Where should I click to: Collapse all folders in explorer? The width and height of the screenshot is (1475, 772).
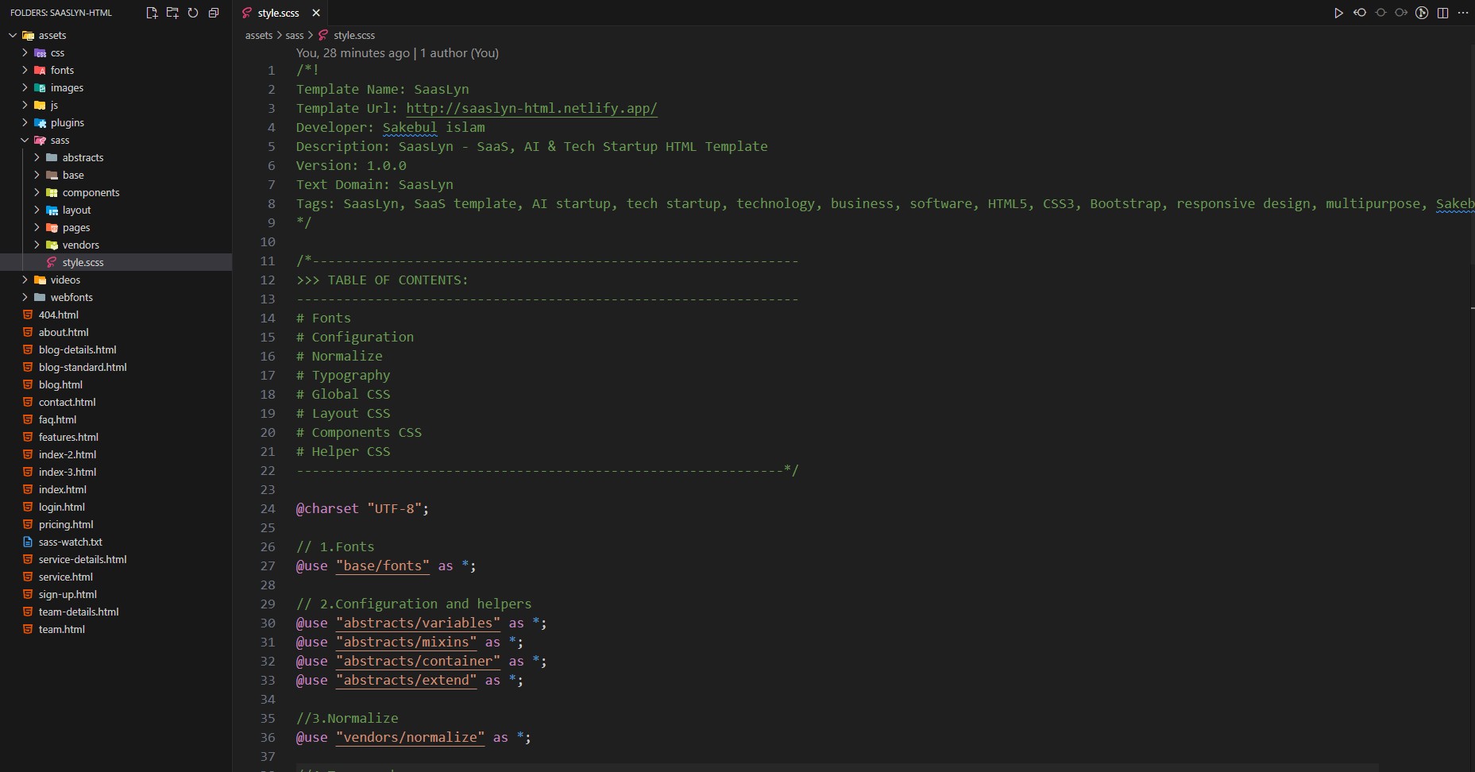click(214, 13)
